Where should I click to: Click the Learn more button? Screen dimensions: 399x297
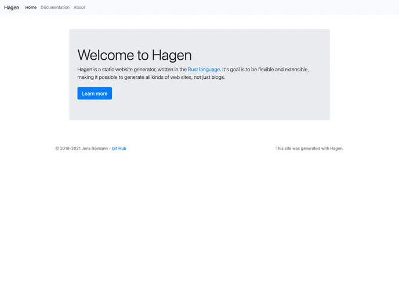click(x=95, y=93)
